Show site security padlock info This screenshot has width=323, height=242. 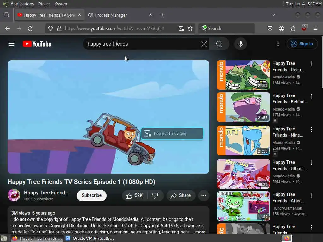(x=59, y=28)
